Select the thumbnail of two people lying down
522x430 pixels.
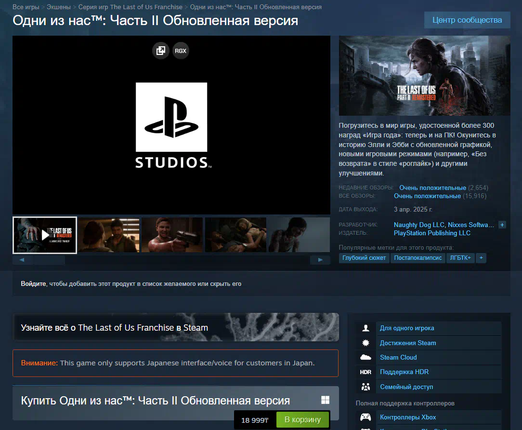[235, 235]
